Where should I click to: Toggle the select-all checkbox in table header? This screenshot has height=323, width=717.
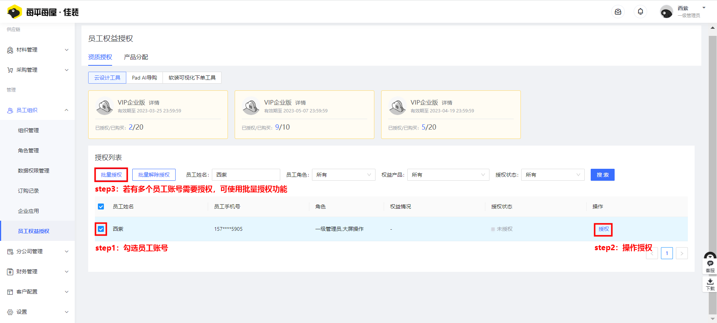coord(101,206)
